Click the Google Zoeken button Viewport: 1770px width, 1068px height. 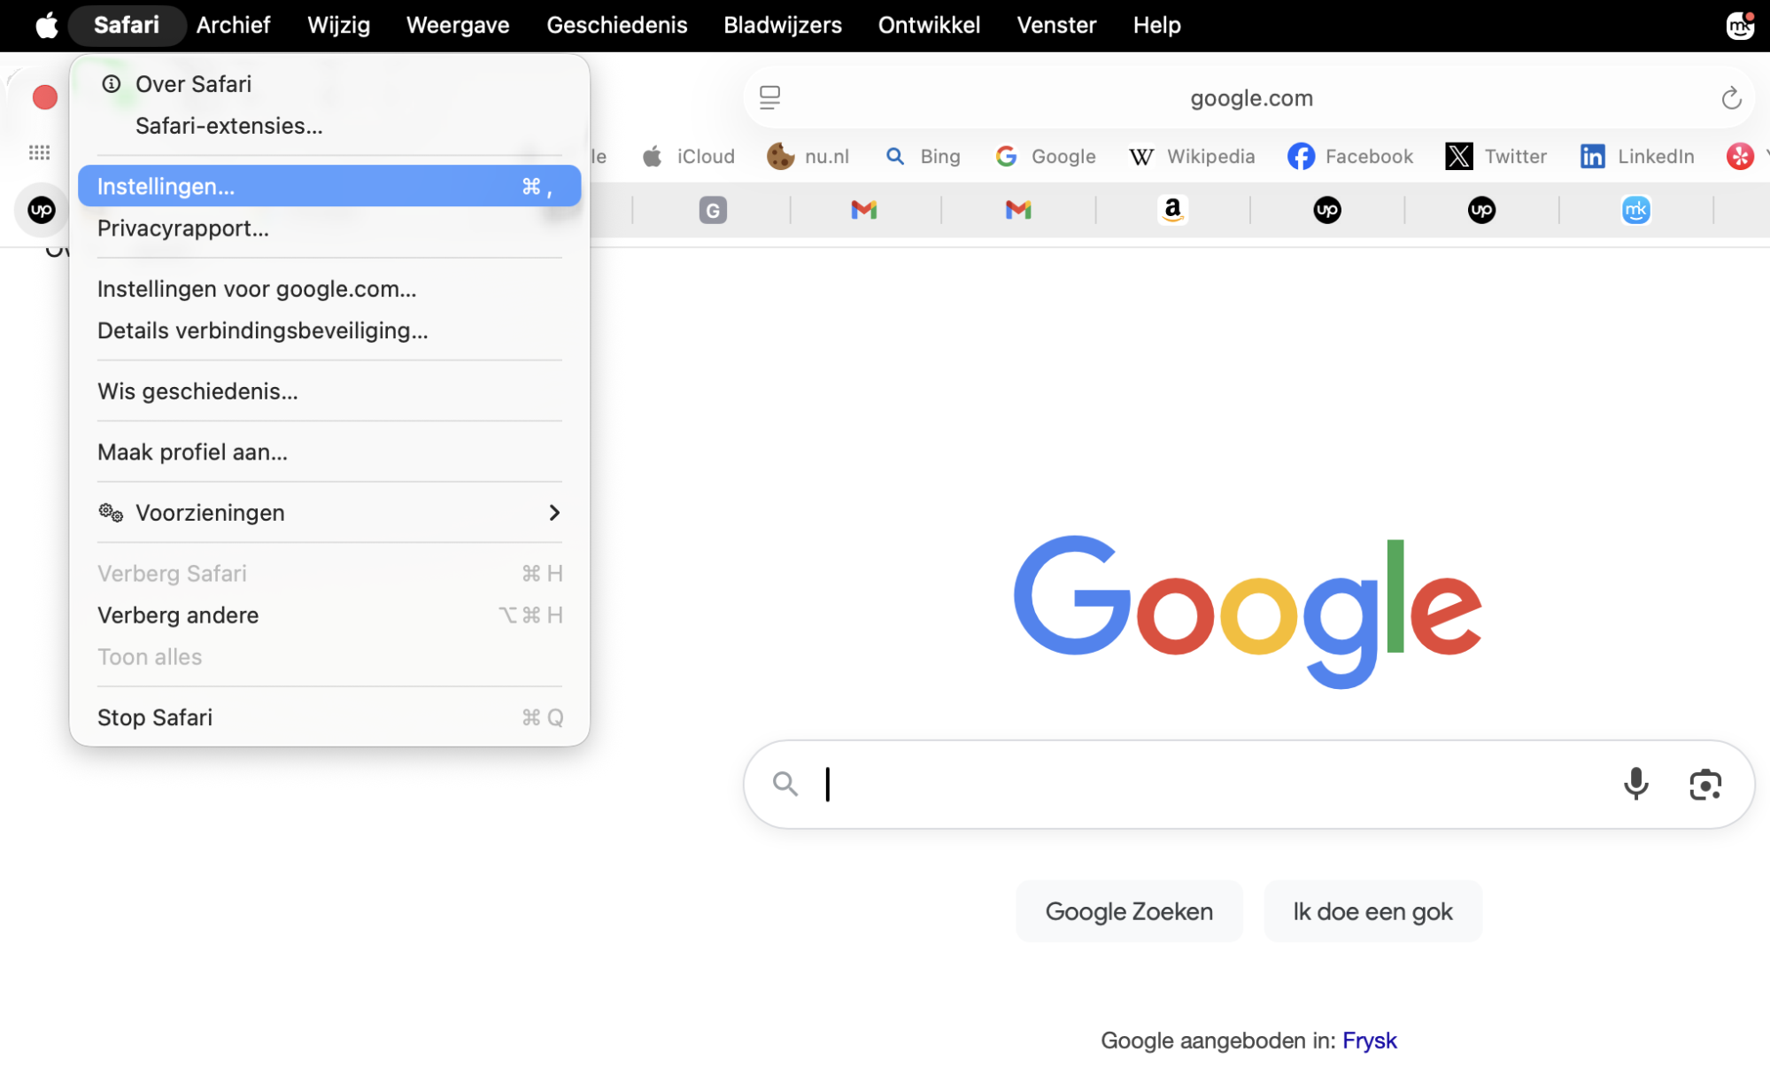tap(1128, 911)
